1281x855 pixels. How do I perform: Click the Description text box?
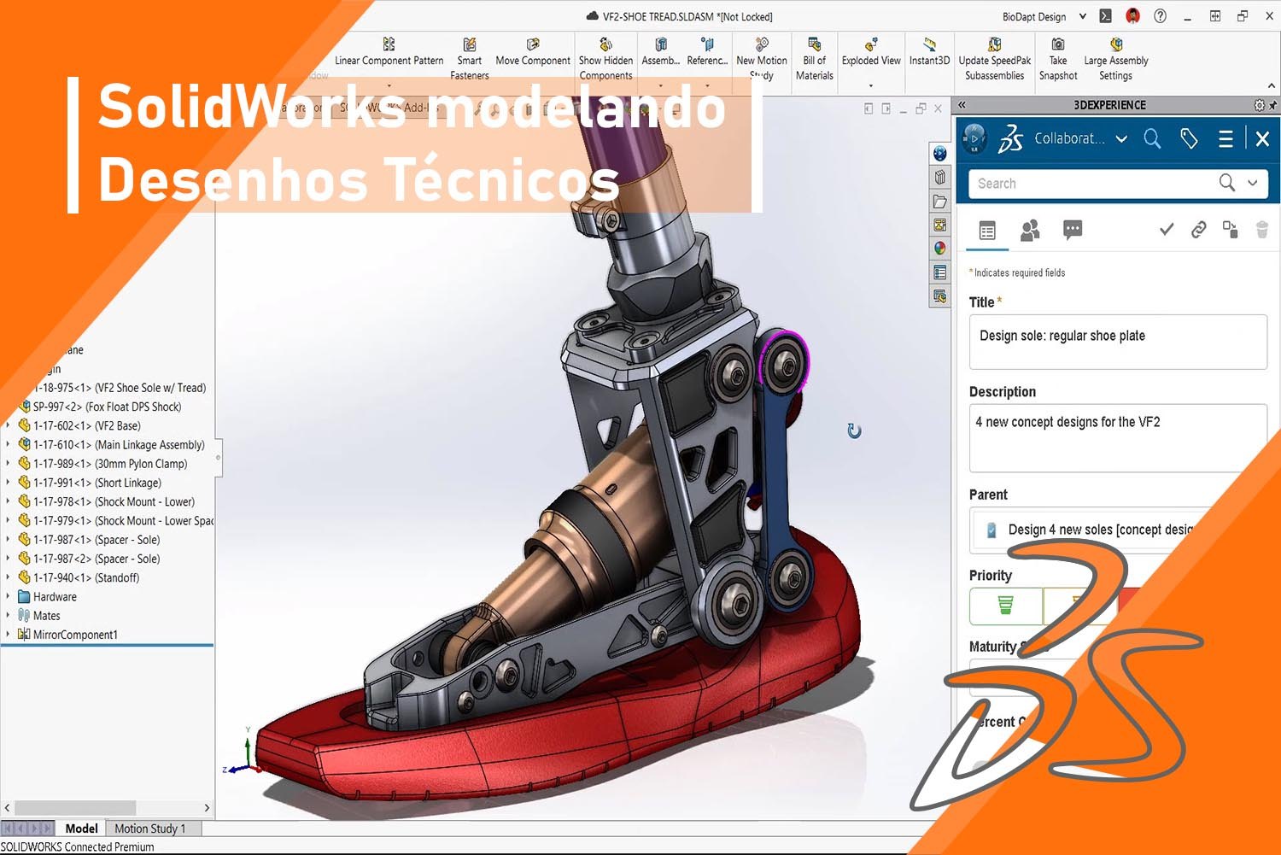[x=1118, y=437]
